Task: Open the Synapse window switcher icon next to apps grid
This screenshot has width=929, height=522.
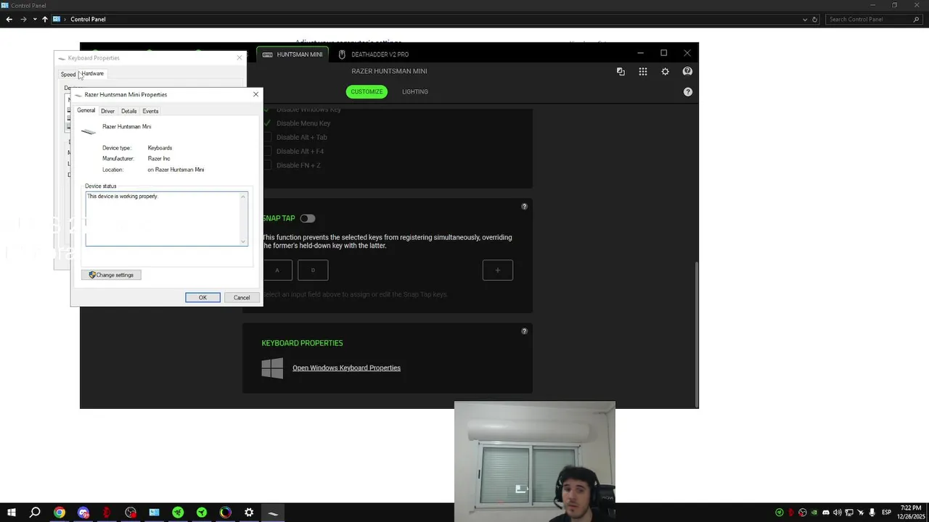Action: tap(621, 72)
